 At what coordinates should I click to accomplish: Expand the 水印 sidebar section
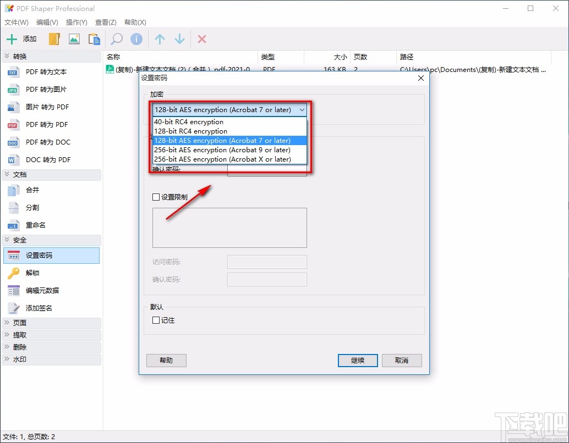click(51, 359)
